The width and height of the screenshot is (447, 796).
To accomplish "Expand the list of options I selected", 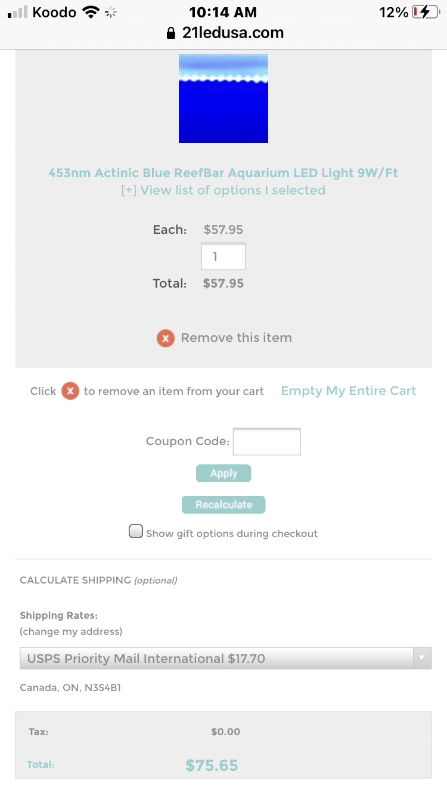I will click(x=223, y=190).
